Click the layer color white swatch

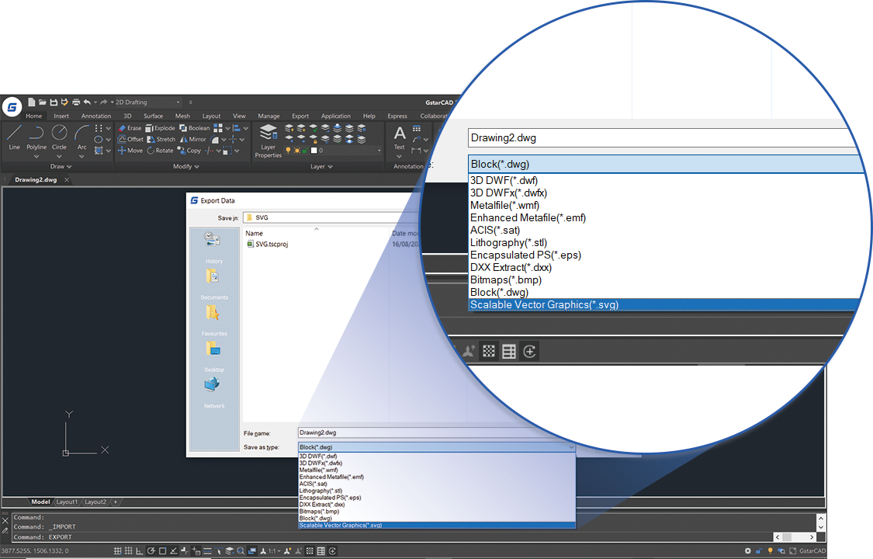314,151
